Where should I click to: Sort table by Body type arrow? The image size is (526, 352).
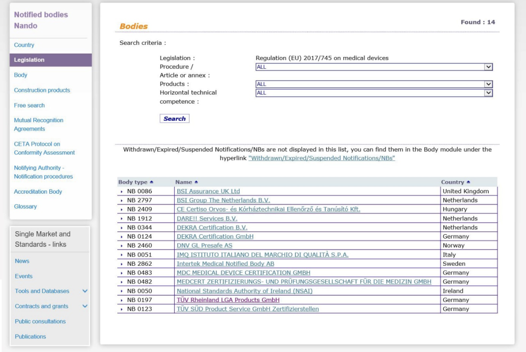pos(151,182)
